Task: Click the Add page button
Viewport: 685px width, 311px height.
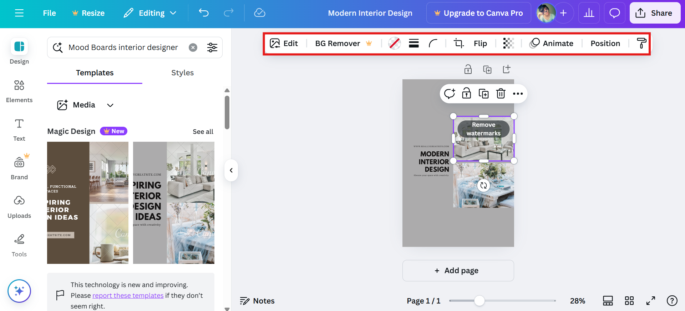Action: [458, 271]
